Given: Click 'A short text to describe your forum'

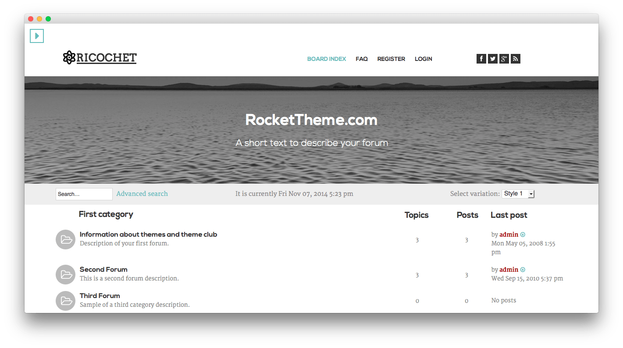Looking at the screenshot, I should (312, 143).
